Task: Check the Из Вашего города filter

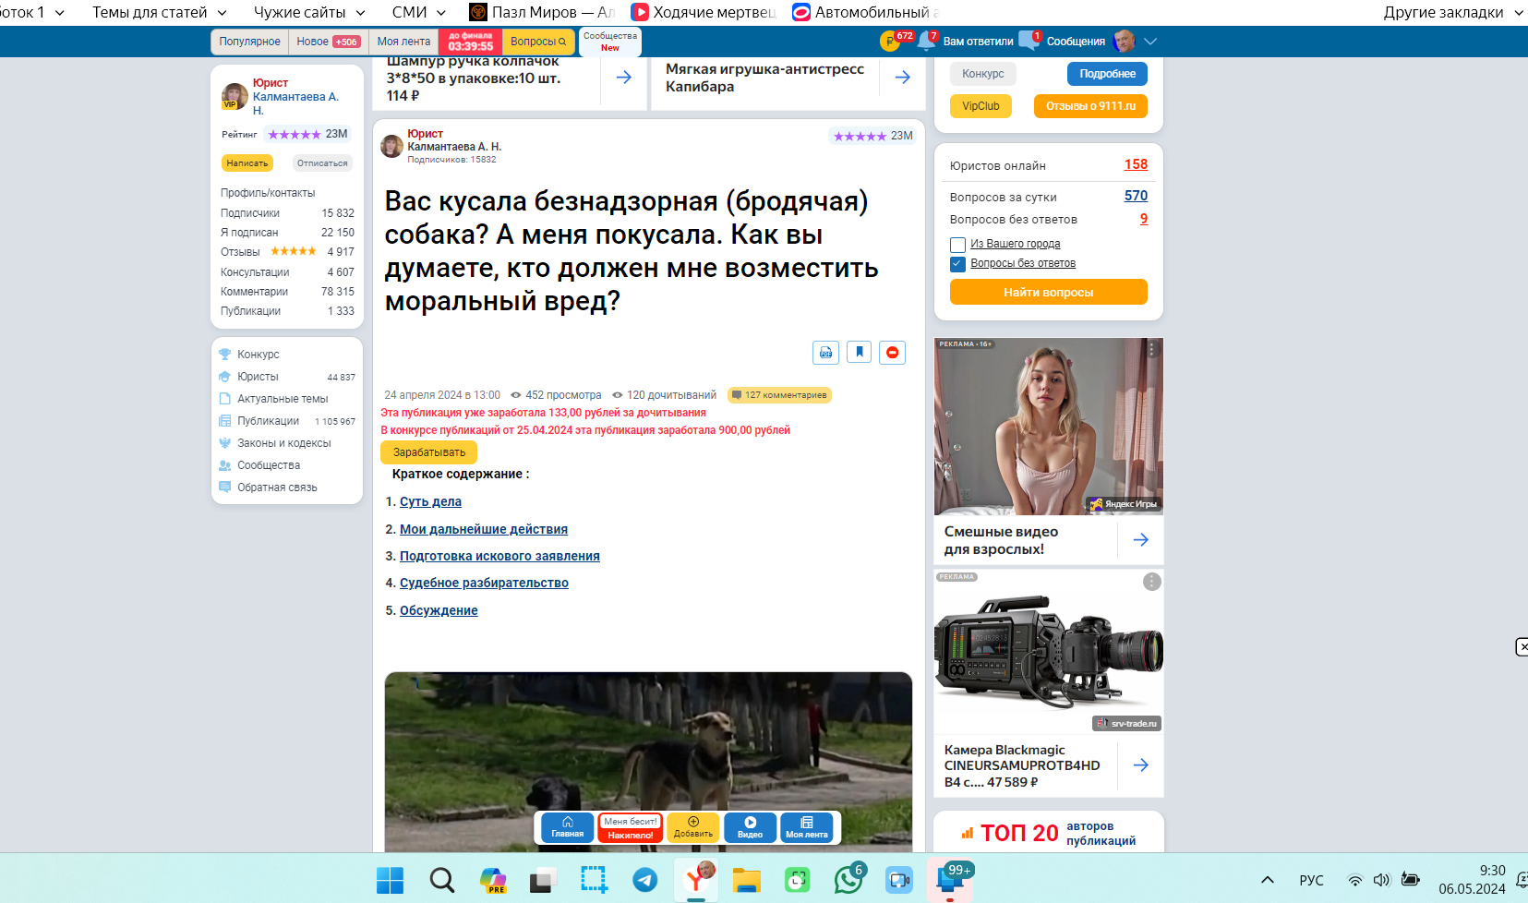Action: point(957,244)
